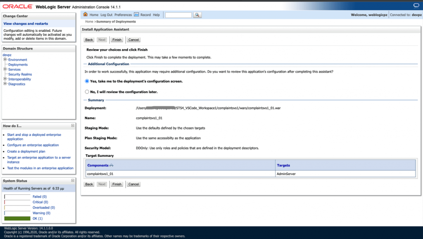Sort table by the Targets column header
423x239 pixels.
click(x=283, y=166)
